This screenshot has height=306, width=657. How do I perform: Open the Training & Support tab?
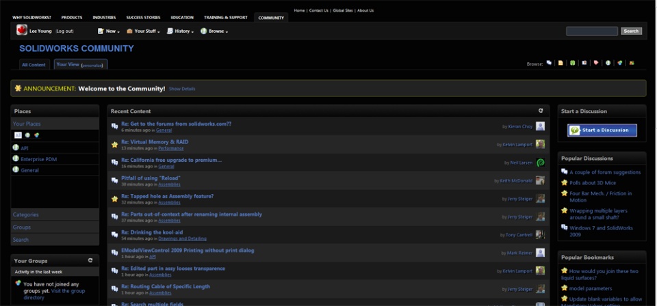pyautogui.click(x=225, y=18)
